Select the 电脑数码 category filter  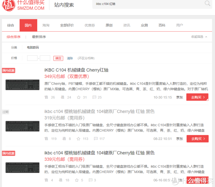coord(33,47)
